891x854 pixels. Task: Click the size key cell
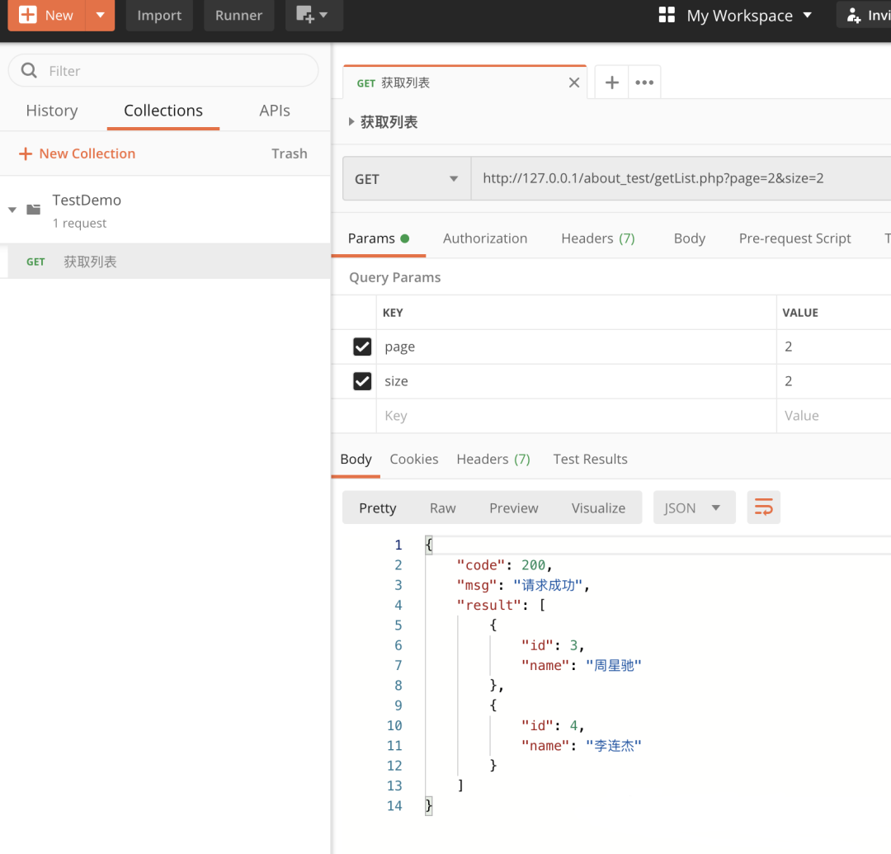576,380
